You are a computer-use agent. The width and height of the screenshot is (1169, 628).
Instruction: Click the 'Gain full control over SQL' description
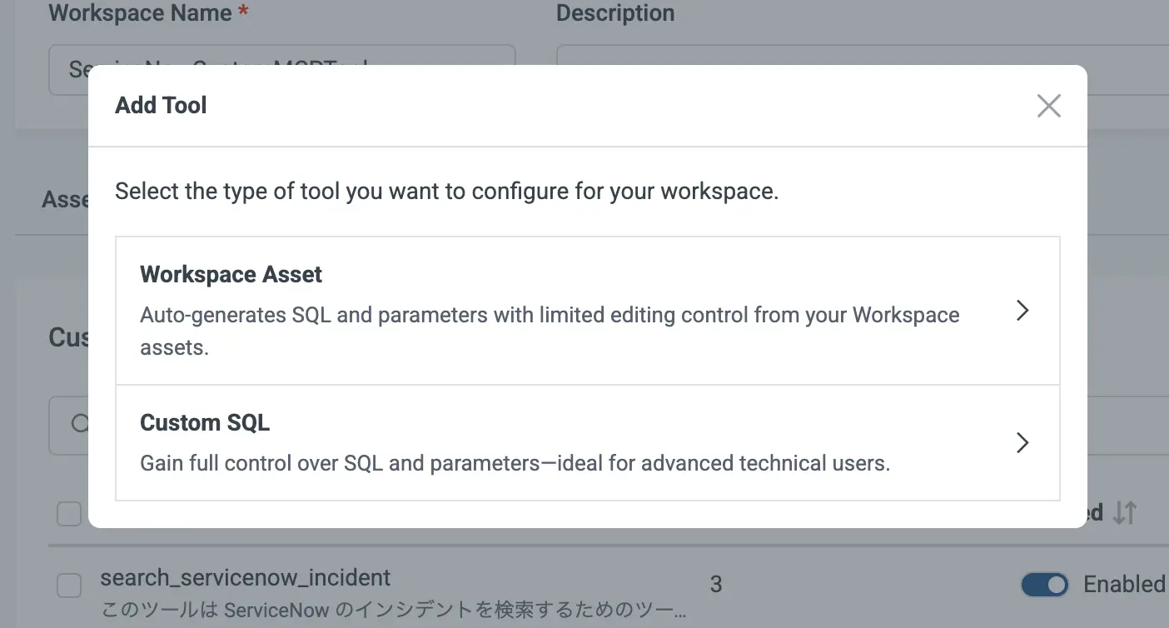click(x=515, y=463)
